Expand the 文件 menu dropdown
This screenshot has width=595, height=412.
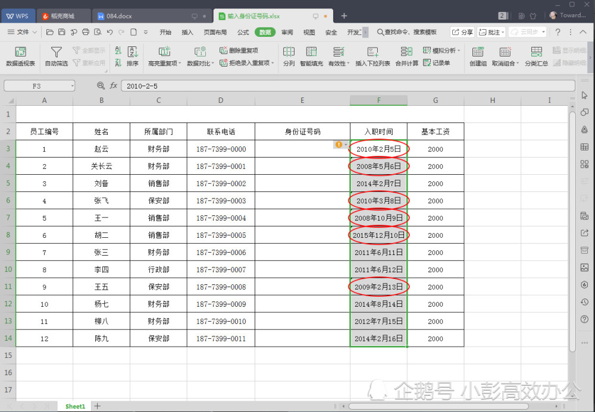(x=23, y=32)
